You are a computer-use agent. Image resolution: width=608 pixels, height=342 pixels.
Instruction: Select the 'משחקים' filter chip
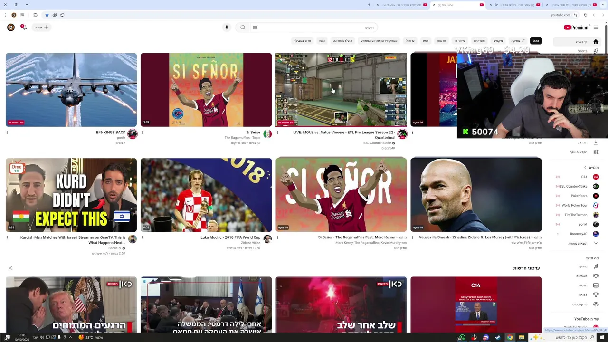(479, 41)
